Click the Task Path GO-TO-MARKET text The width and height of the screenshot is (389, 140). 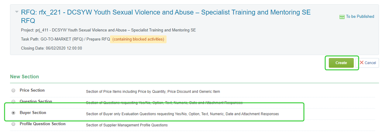[65, 39]
